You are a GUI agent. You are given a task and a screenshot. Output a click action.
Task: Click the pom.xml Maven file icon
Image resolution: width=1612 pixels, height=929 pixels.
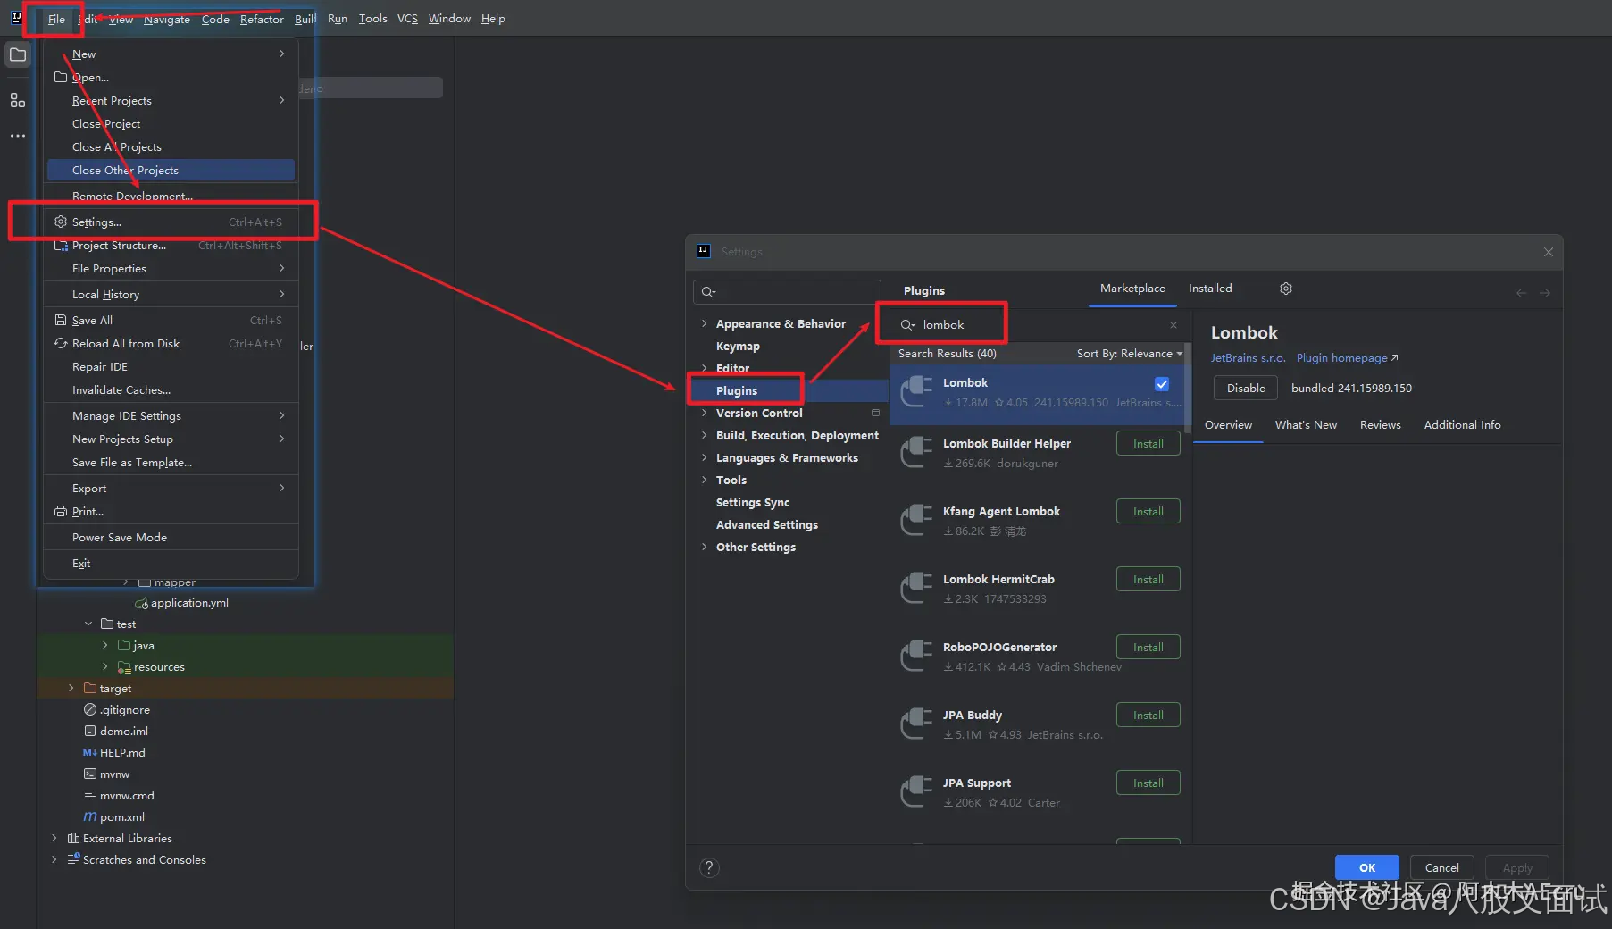tap(89, 816)
